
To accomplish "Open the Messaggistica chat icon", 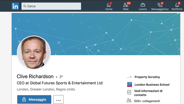I will point(160,5).
